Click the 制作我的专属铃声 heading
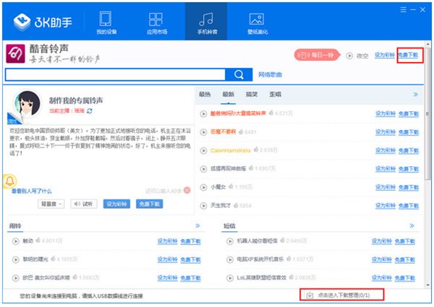 coord(76,100)
